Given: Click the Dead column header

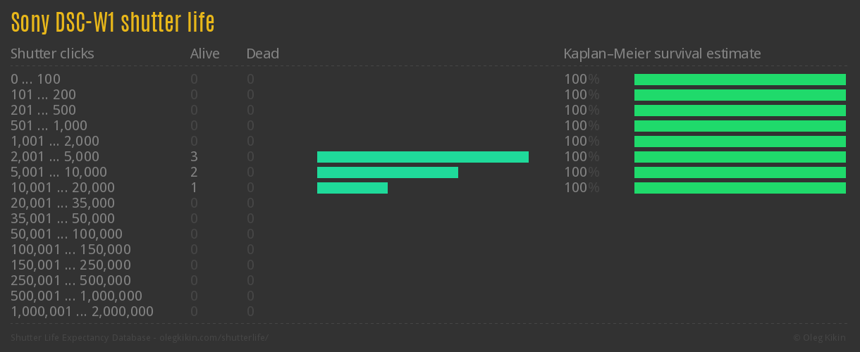Looking at the screenshot, I should coord(263,54).
